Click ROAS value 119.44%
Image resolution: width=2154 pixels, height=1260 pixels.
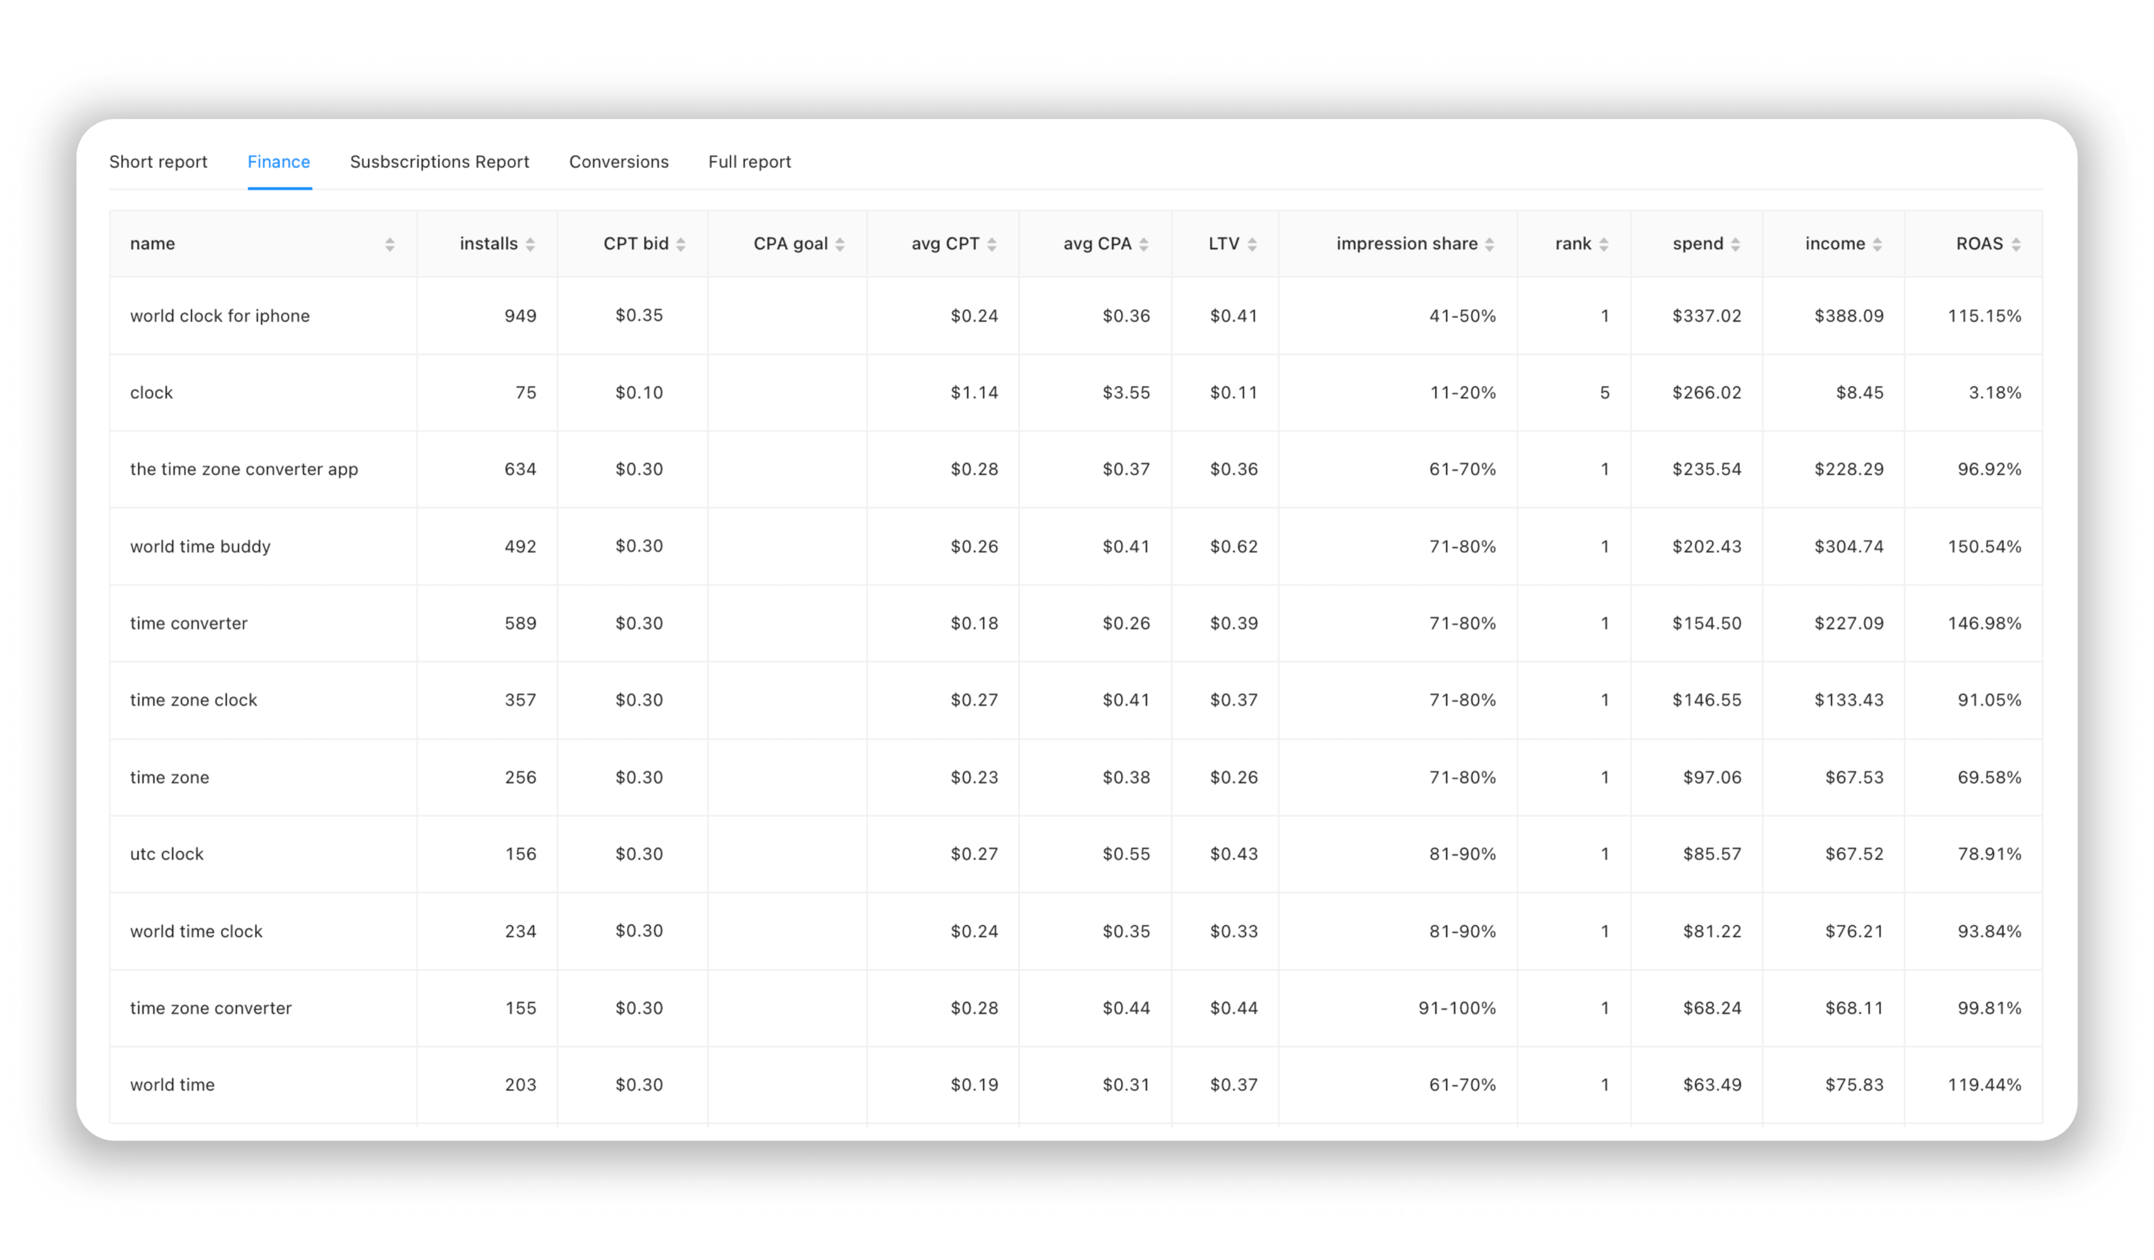[1985, 1085]
